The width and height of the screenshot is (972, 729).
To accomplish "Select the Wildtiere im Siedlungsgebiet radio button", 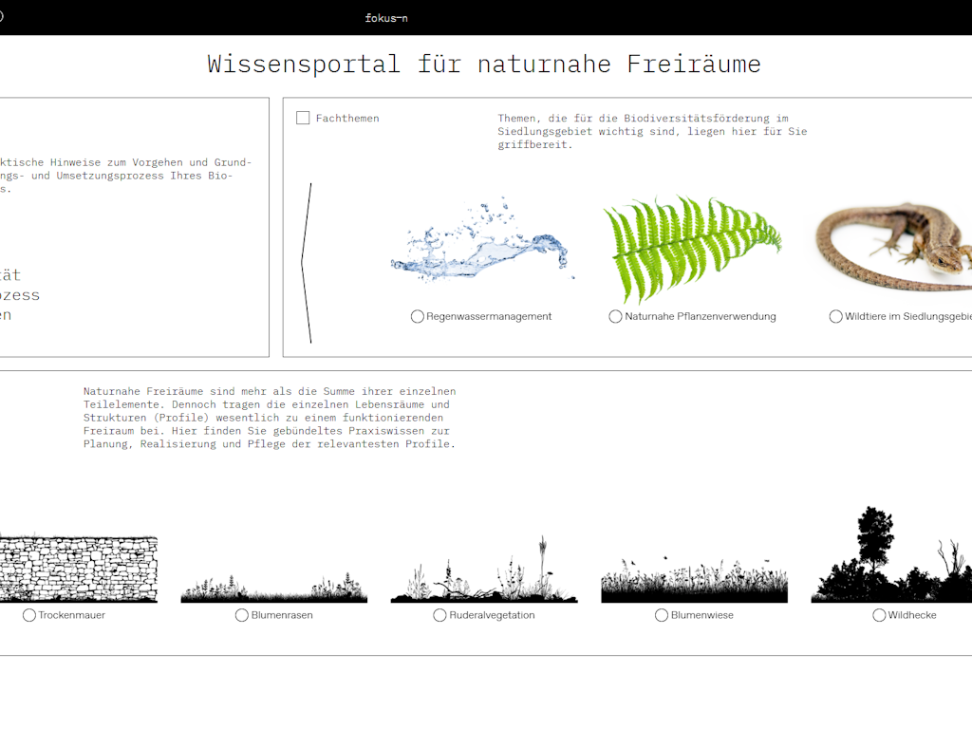I will point(835,317).
